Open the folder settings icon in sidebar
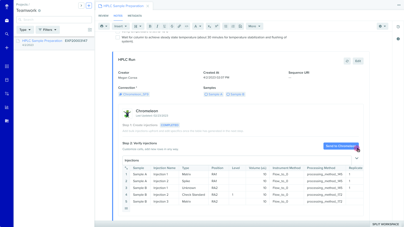404x227 pixels. click(7, 121)
